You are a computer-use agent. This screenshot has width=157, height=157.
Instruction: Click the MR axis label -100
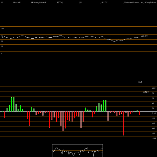tap(154, 138)
